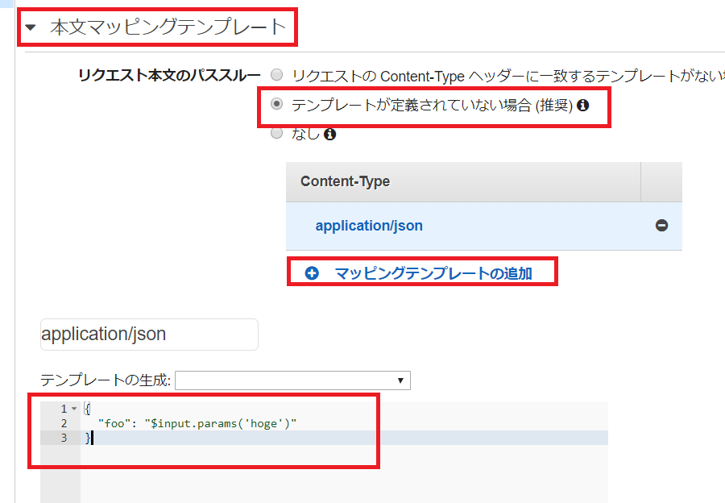Click the application/json name input field

pos(148,335)
